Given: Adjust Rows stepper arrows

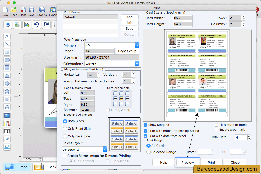Looking at the screenshot, I should coord(244,18).
